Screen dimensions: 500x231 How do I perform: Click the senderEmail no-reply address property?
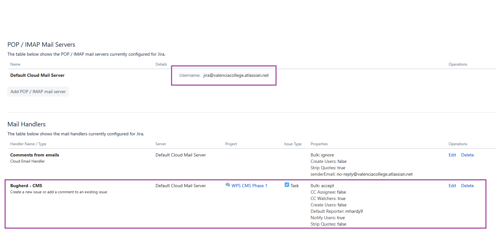pos(362,174)
